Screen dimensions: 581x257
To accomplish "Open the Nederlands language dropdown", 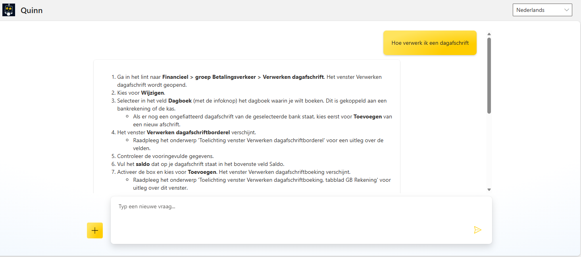I will 542,10.
